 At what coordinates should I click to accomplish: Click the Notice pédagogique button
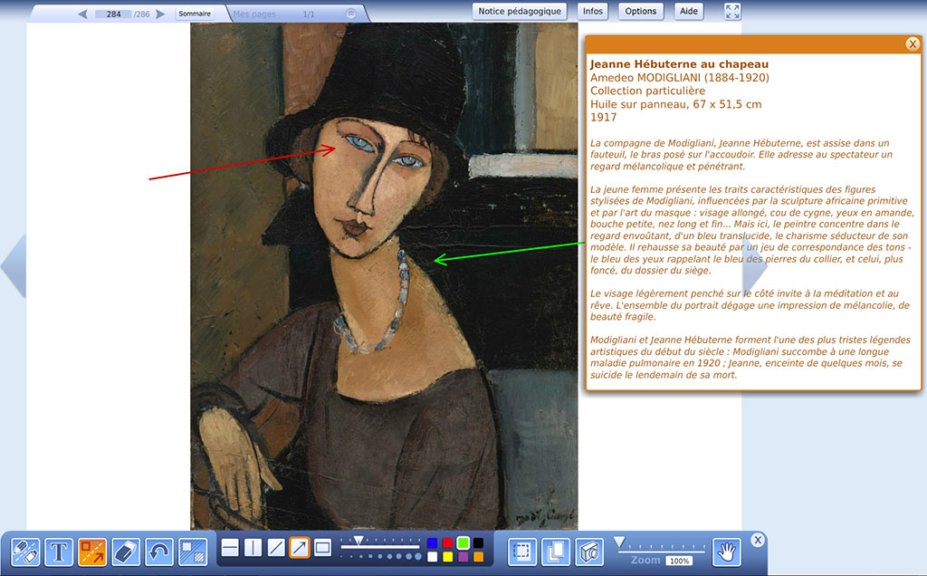(x=521, y=12)
